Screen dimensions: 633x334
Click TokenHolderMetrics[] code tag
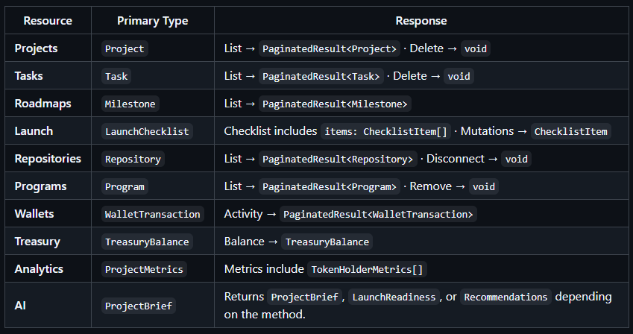click(367, 269)
